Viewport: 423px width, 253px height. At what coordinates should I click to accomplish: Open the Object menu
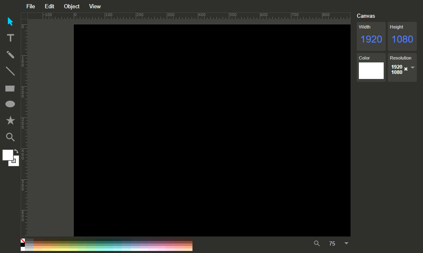(x=72, y=7)
